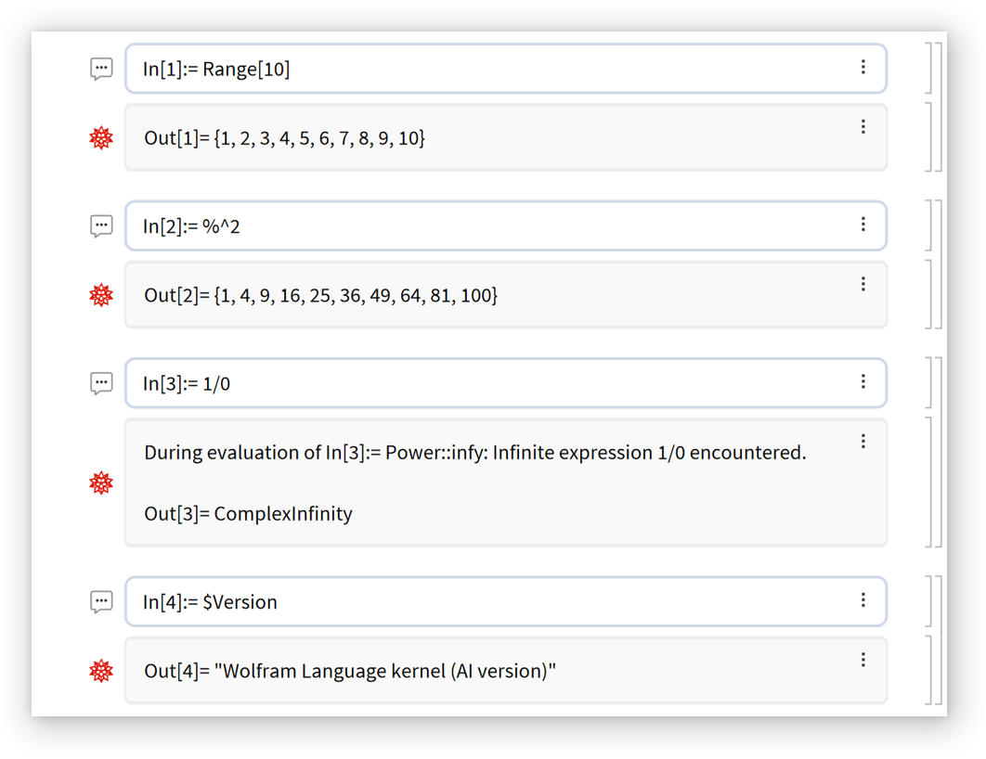The image size is (986, 759).
Task: Click the red Wolfram icon beside Out[2]
Action: pyautogui.click(x=101, y=295)
